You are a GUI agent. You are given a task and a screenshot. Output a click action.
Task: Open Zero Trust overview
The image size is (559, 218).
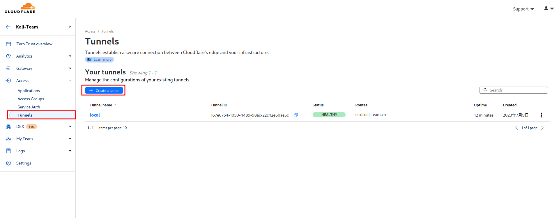click(34, 44)
